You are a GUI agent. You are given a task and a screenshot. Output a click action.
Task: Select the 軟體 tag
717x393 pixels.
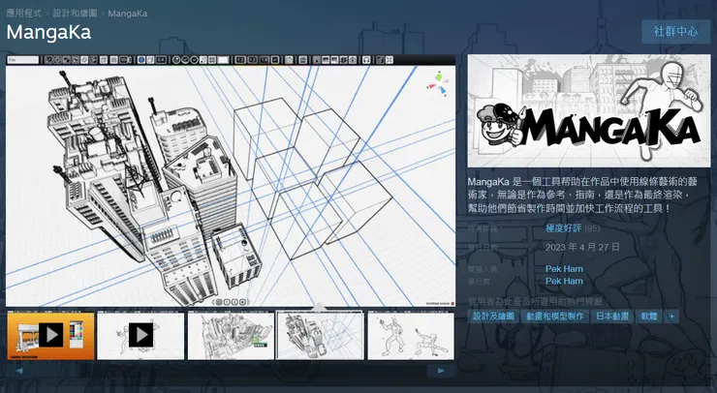(649, 317)
